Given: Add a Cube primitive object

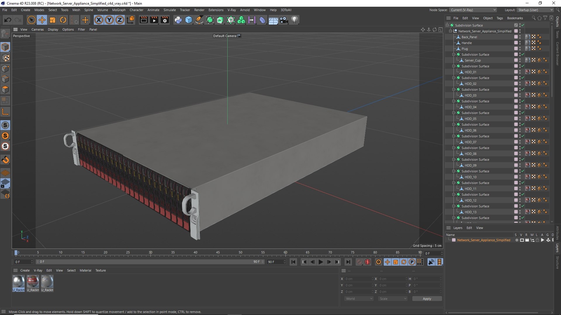Looking at the screenshot, I should coord(189,20).
